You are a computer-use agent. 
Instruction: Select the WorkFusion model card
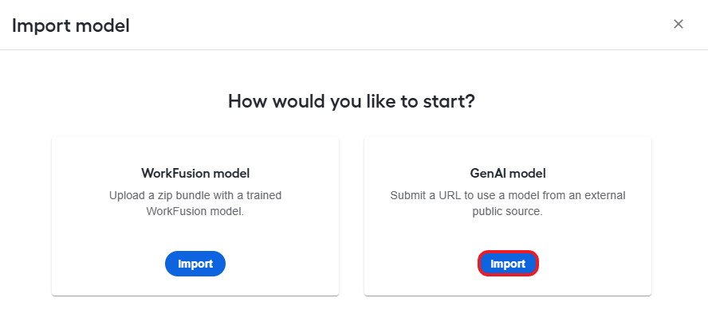point(195,217)
